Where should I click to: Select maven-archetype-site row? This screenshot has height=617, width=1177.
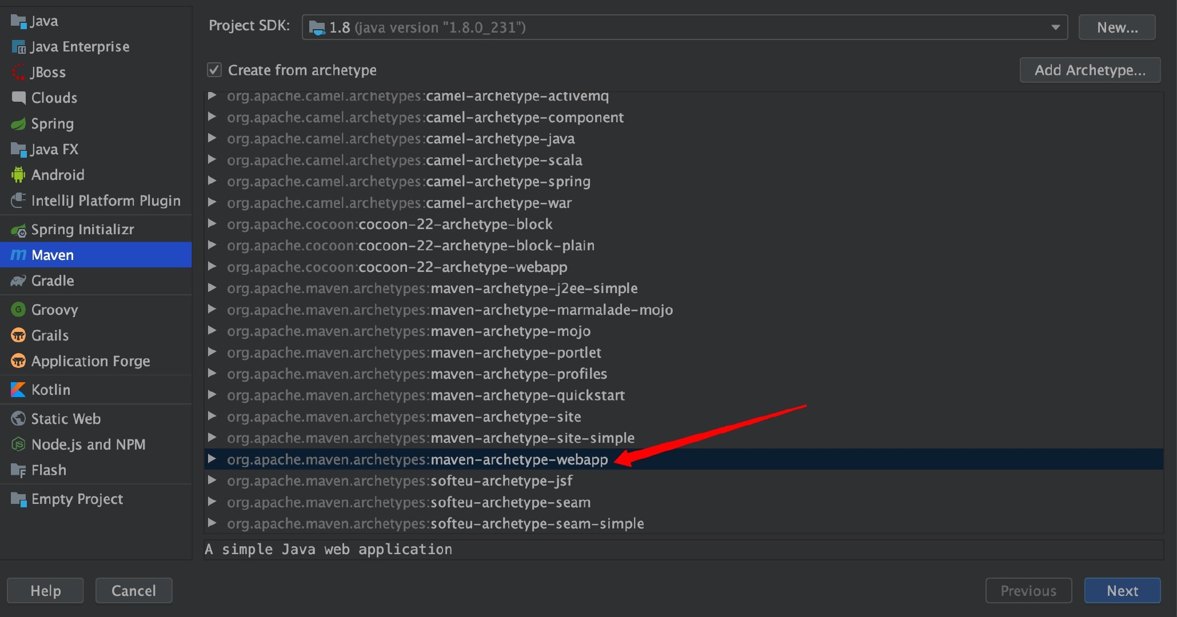click(684, 416)
